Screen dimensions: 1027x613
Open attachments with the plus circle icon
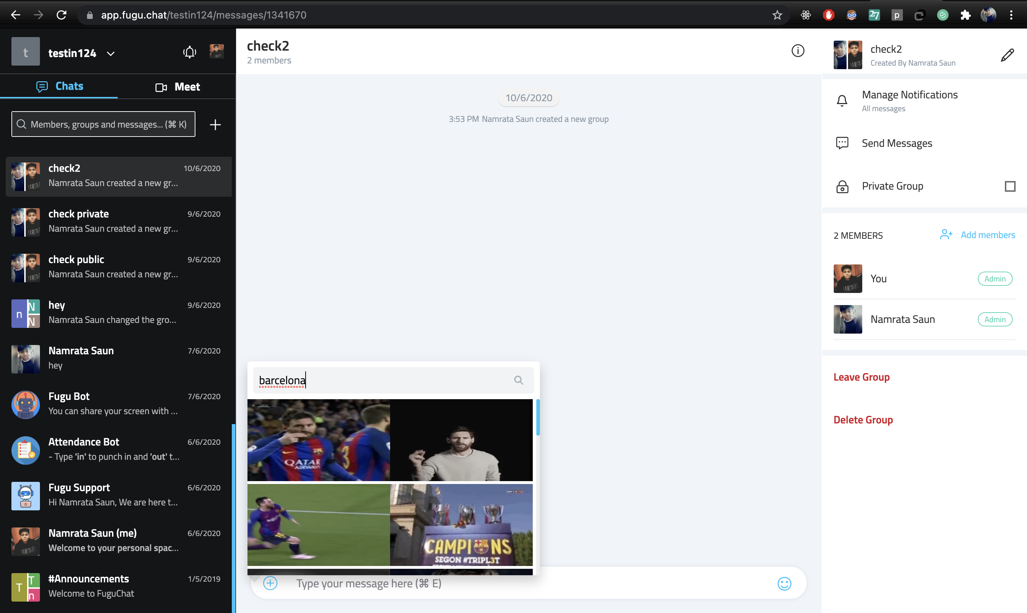point(270,583)
